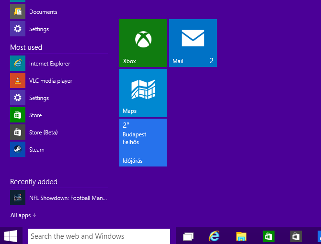
Task: Click the Most used heading
Action: [26, 47]
